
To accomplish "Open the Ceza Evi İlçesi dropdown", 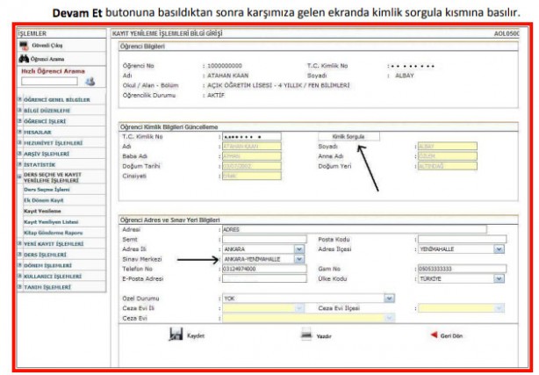I will (x=499, y=308).
